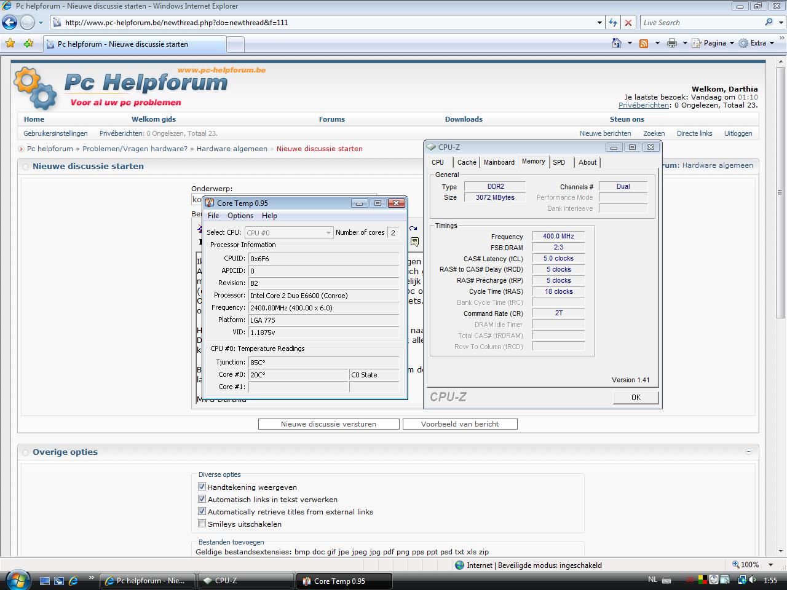Click Uitloggen to log out
Image resolution: width=787 pixels, height=590 pixels.
[738, 133]
